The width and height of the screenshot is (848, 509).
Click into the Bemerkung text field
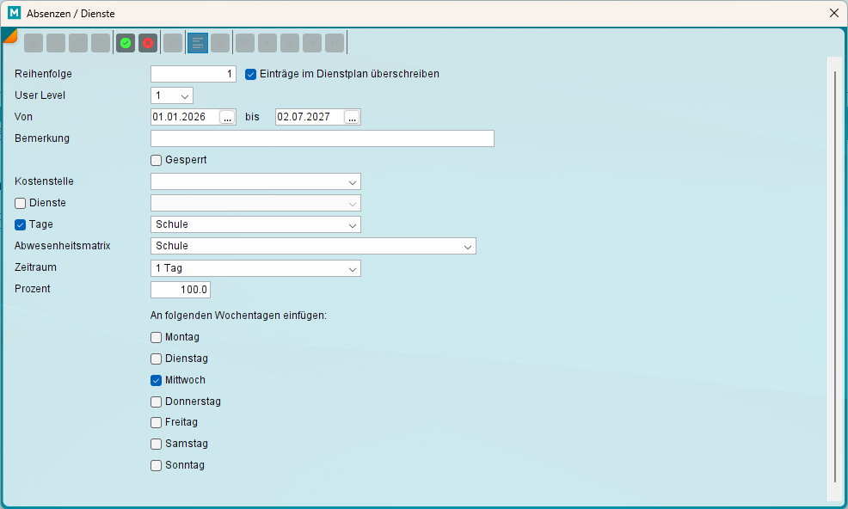(x=322, y=138)
